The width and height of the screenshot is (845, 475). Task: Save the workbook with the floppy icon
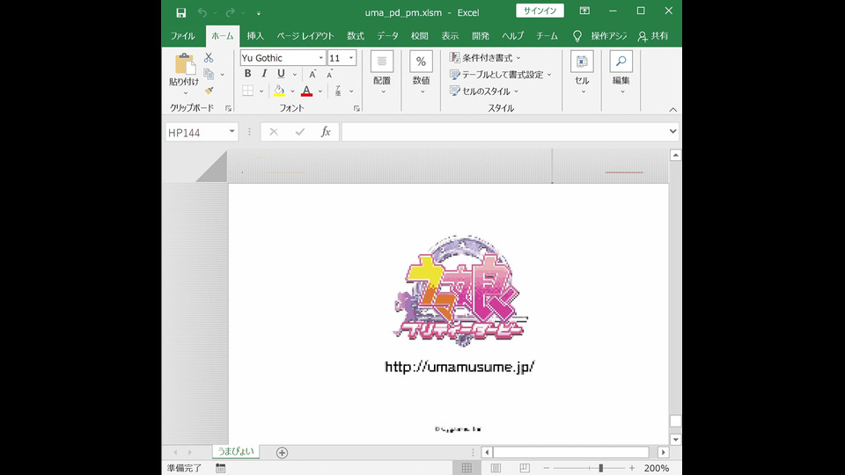coord(181,12)
